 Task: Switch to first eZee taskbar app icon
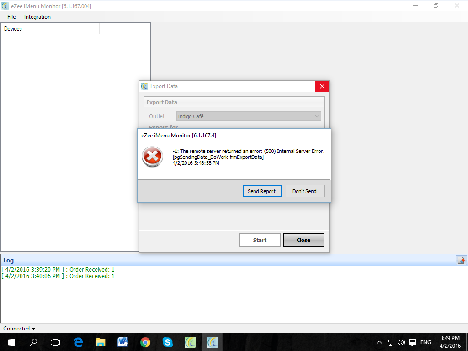pos(190,342)
